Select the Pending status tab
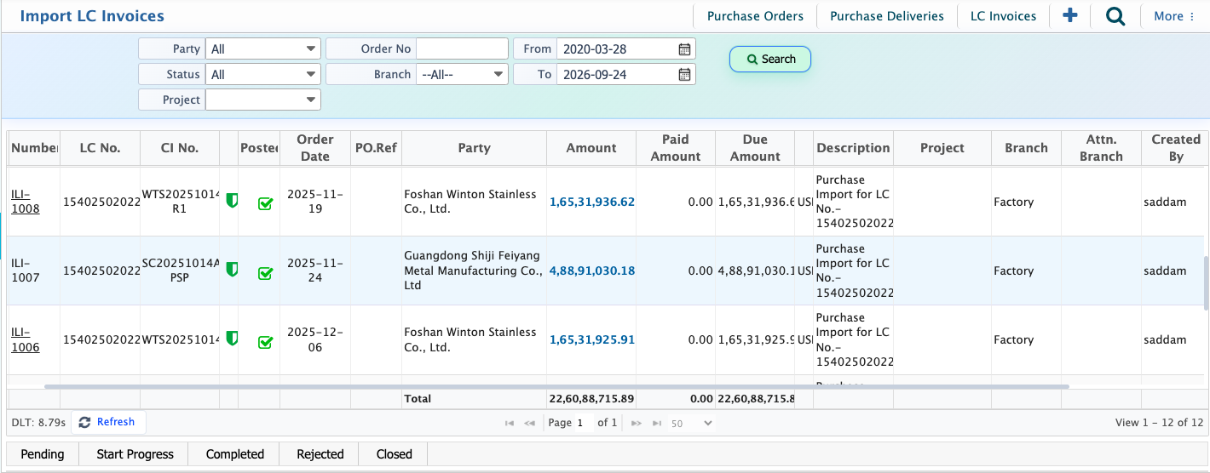The image size is (1210, 473). (x=43, y=454)
